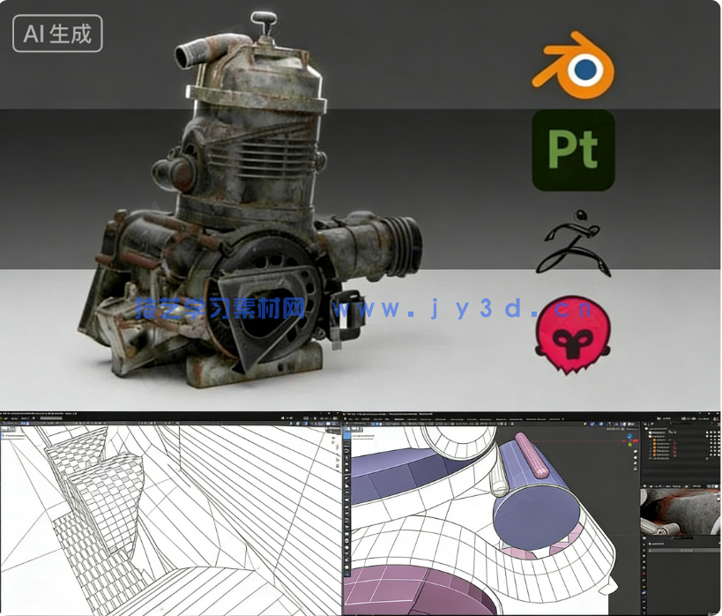Click the rusty engine texture preview thumbnail
The width and height of the screenshot is (722, 616).
point(688,530)
